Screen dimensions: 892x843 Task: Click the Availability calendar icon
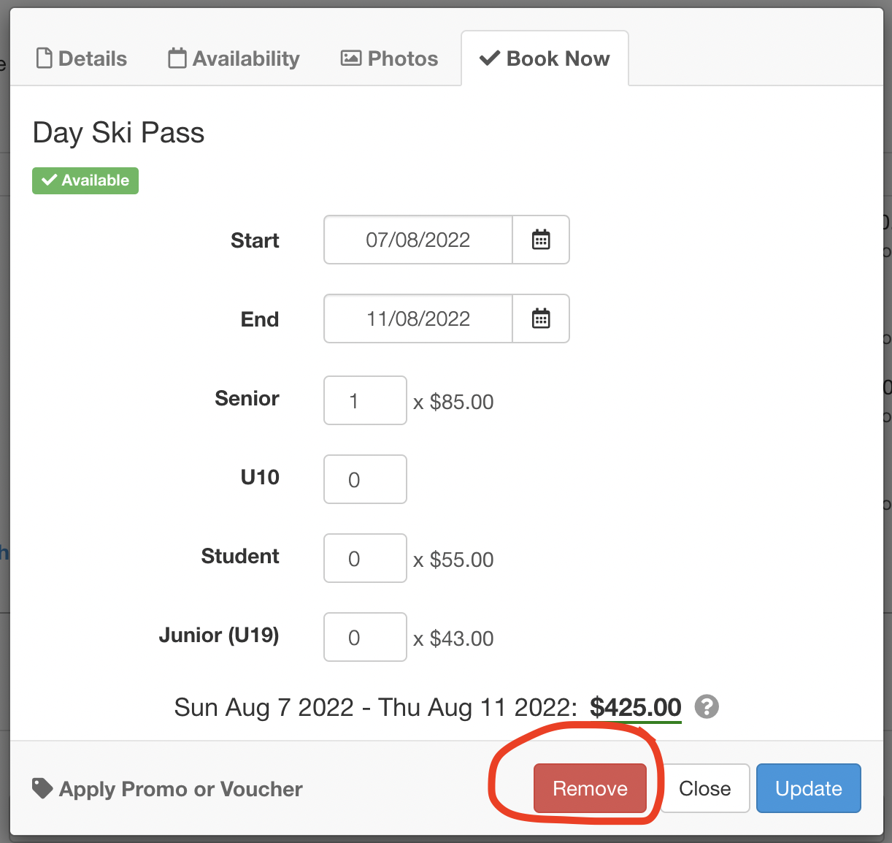177,58
